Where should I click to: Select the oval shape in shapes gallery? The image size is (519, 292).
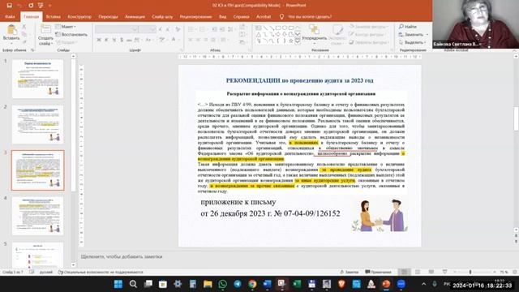point(285,28)
